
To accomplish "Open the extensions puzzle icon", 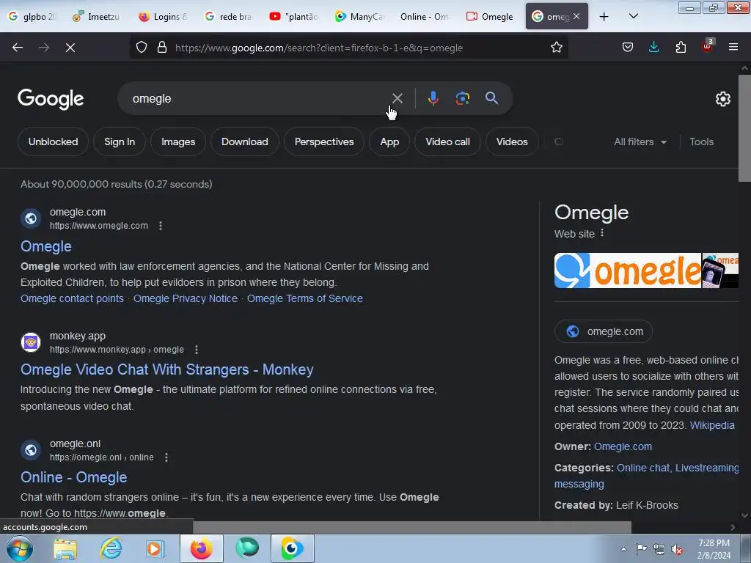I will click(x=681, y=48).
